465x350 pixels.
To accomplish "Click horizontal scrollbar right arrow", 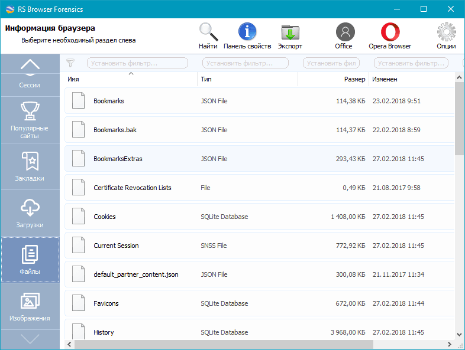I will (450, 344).
